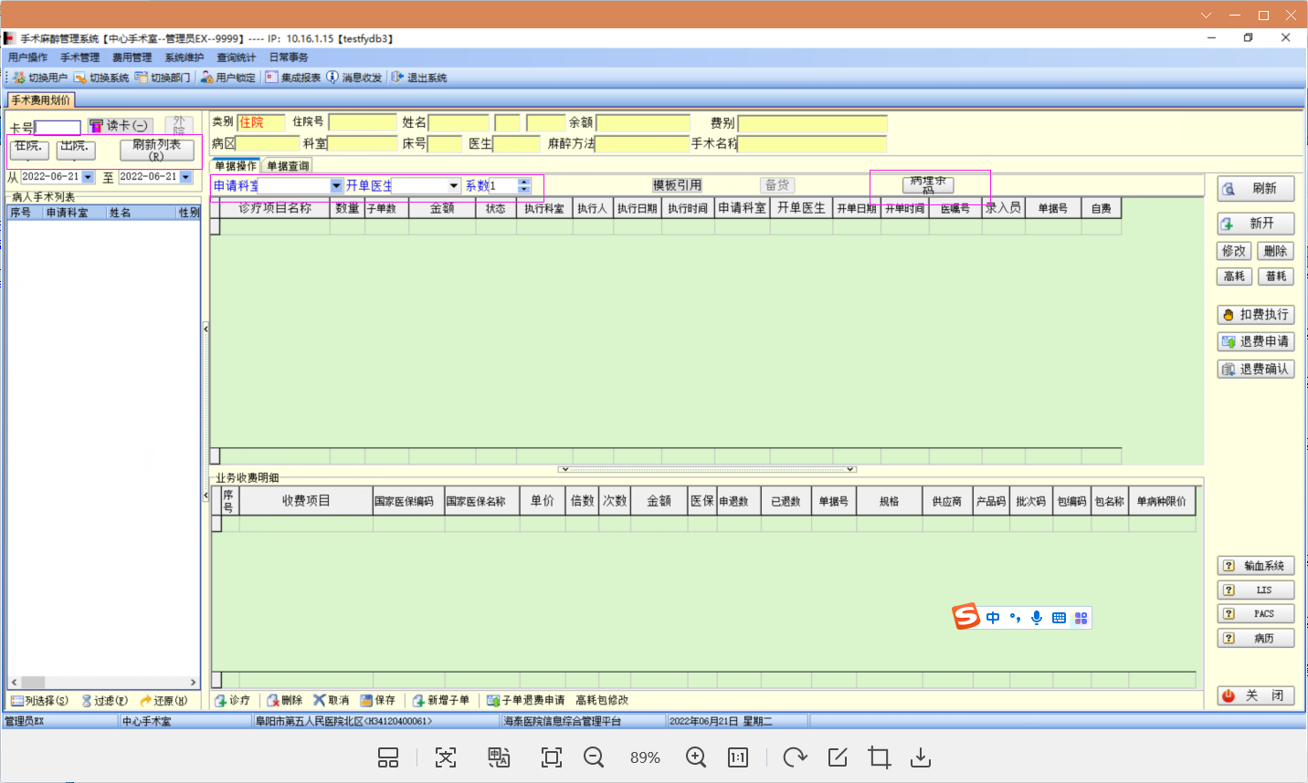Click 取消 in the bottom toolbar
Viewport: 1308px width, 783px height.
331,701
